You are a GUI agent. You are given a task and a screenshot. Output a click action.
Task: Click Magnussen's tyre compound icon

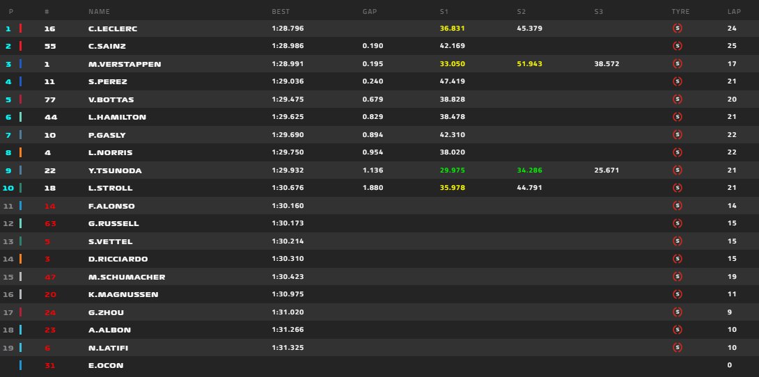click(677, 294)
